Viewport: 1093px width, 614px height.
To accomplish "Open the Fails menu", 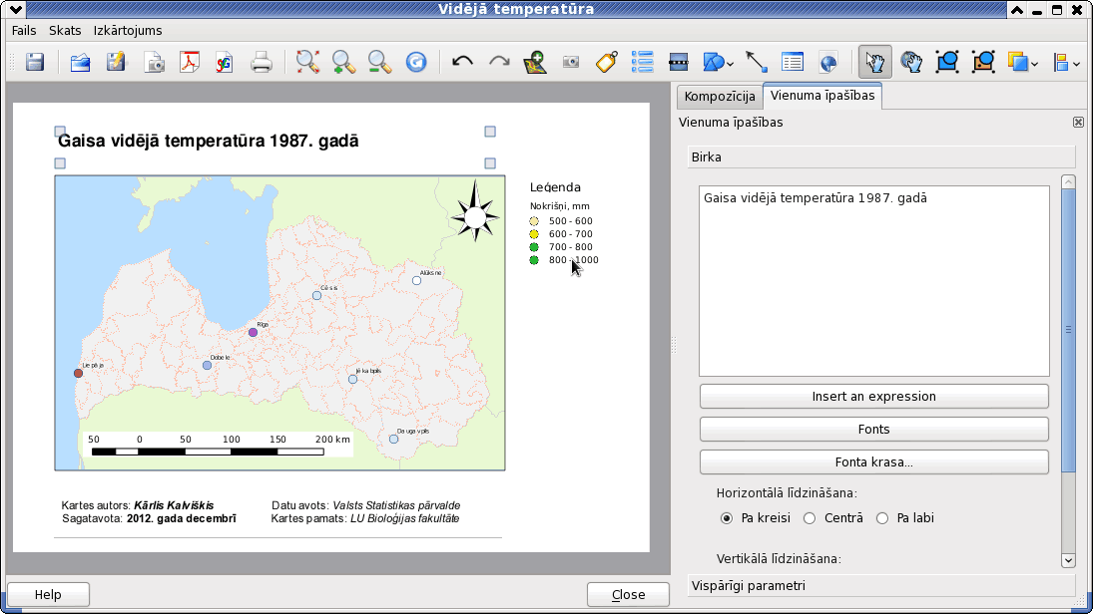I will click(x=24, y=31).
